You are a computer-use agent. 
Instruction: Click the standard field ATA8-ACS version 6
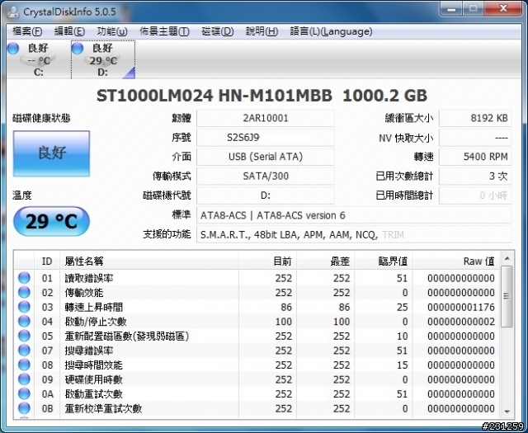pyautogui.click(x=354, y=215)
